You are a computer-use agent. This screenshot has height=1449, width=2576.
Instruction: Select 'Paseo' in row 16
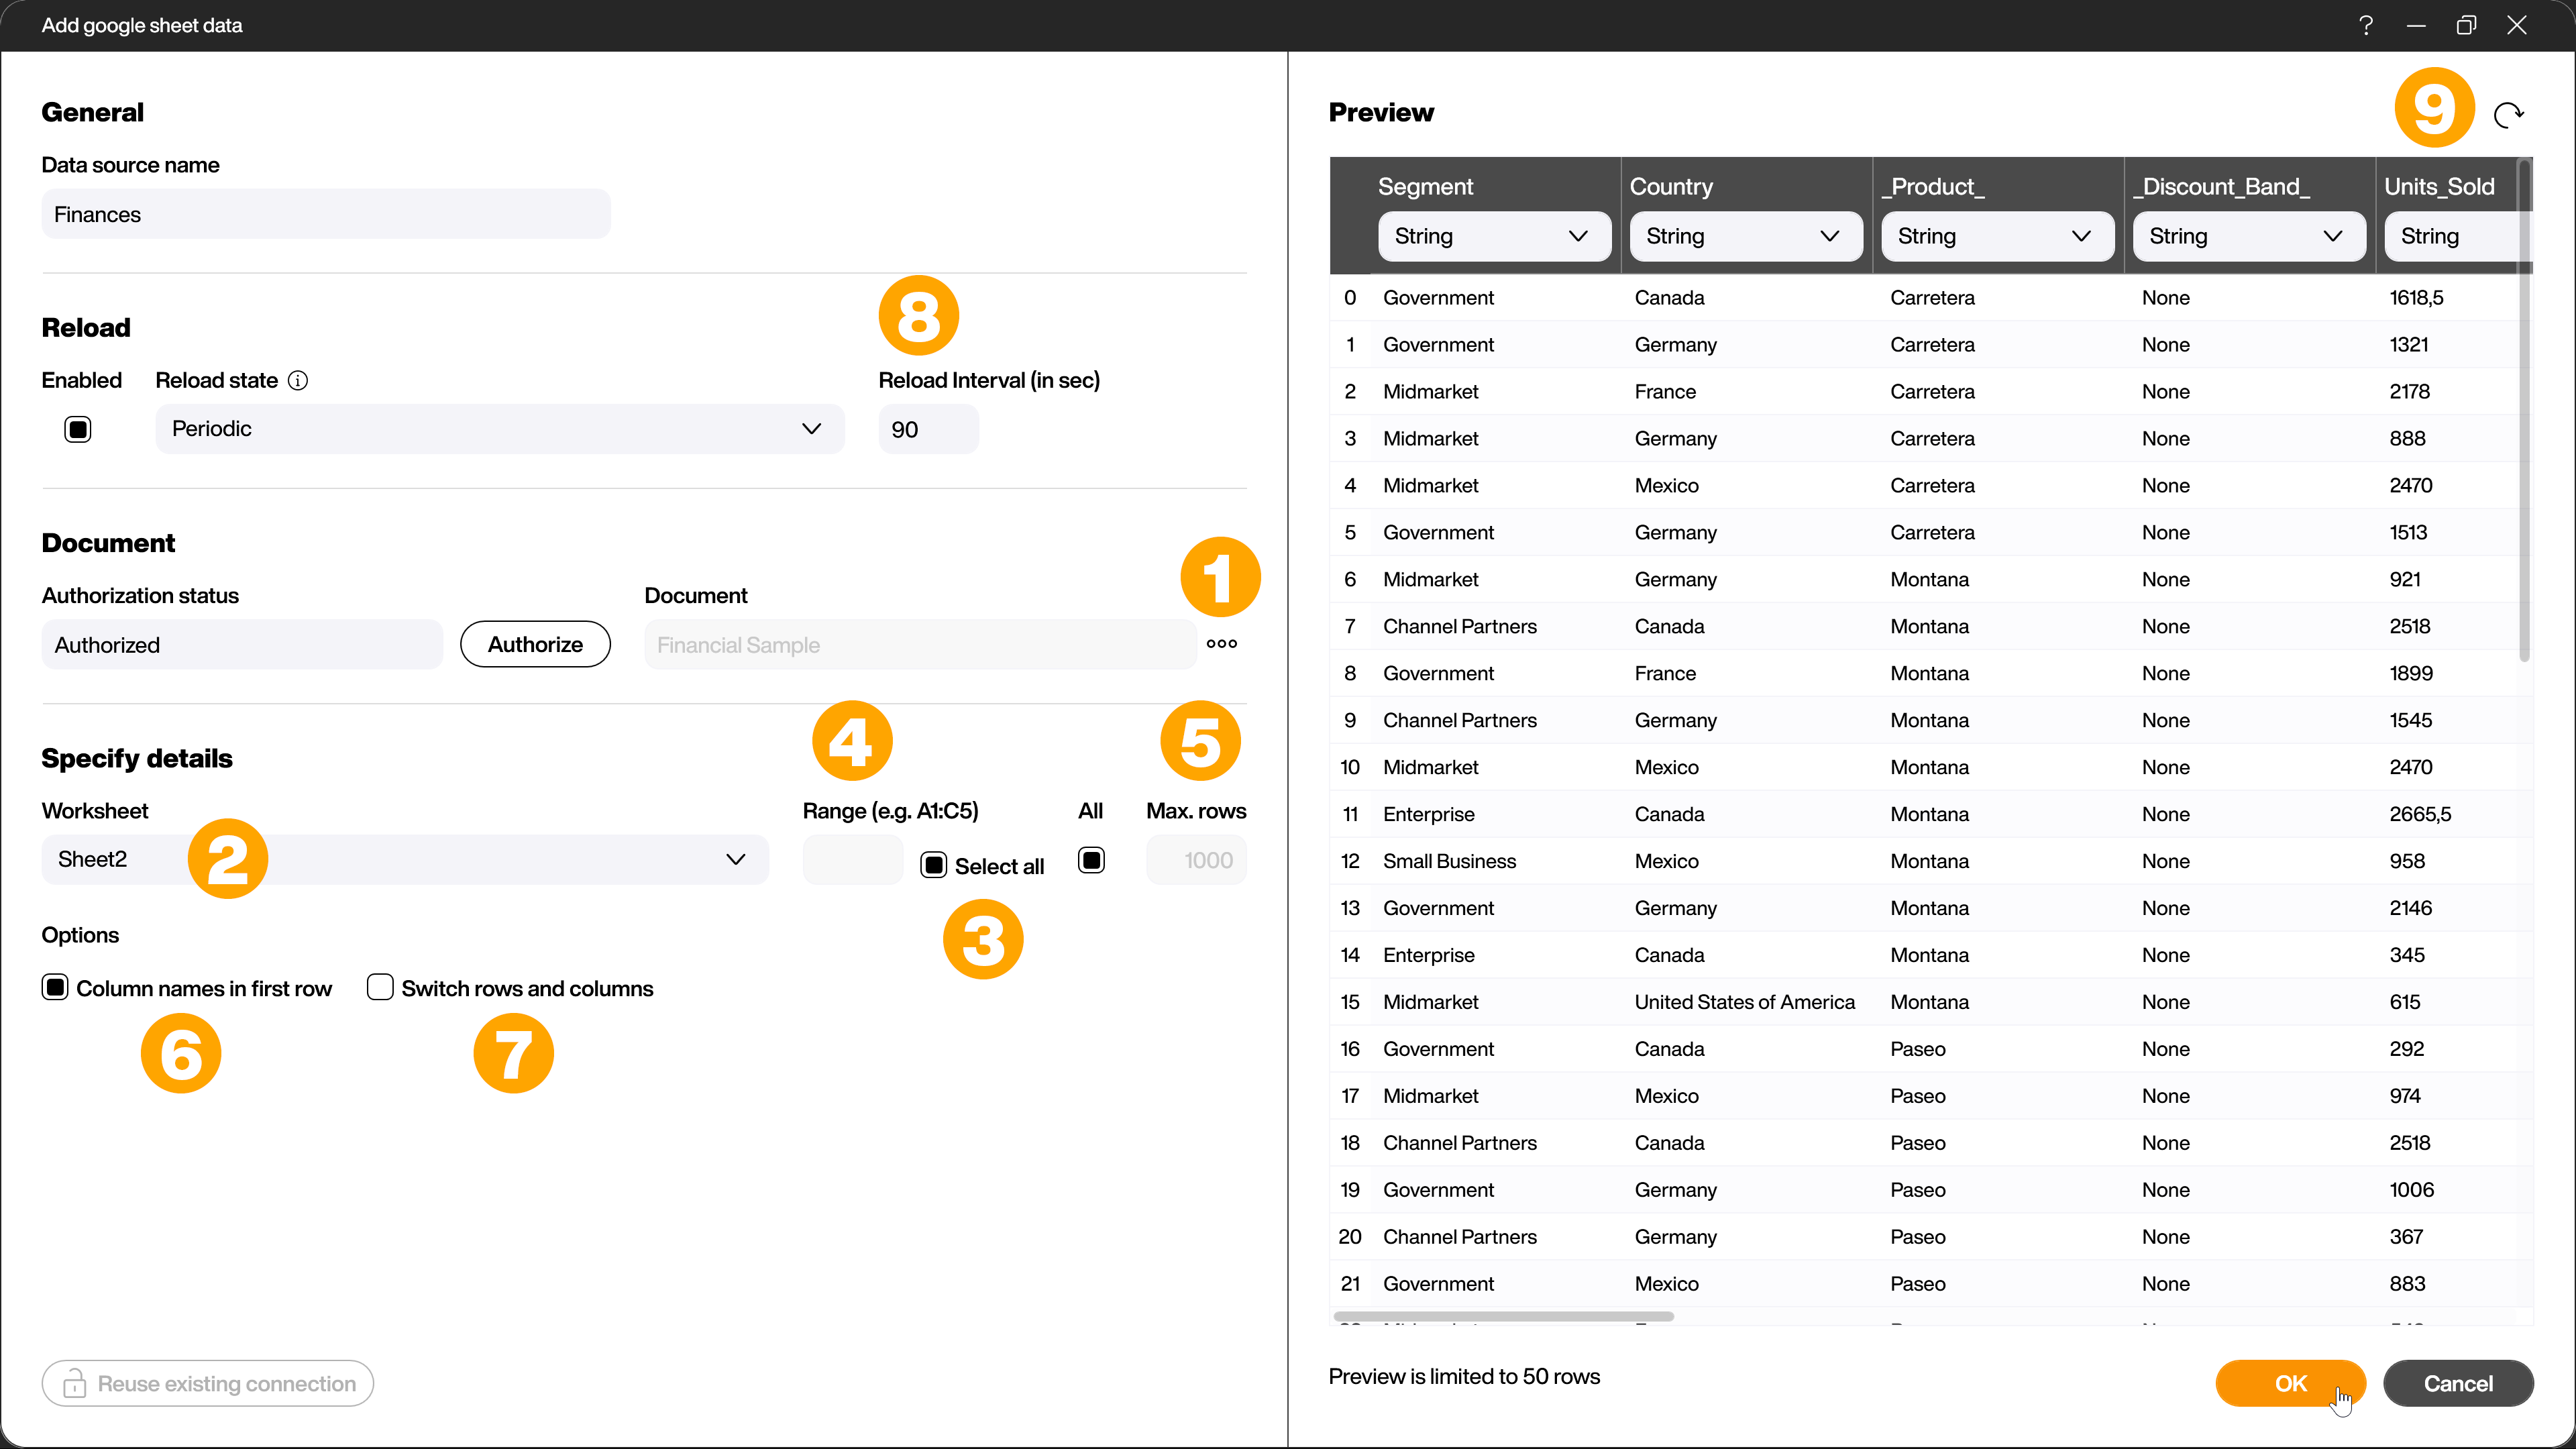coord(1917,1049)
